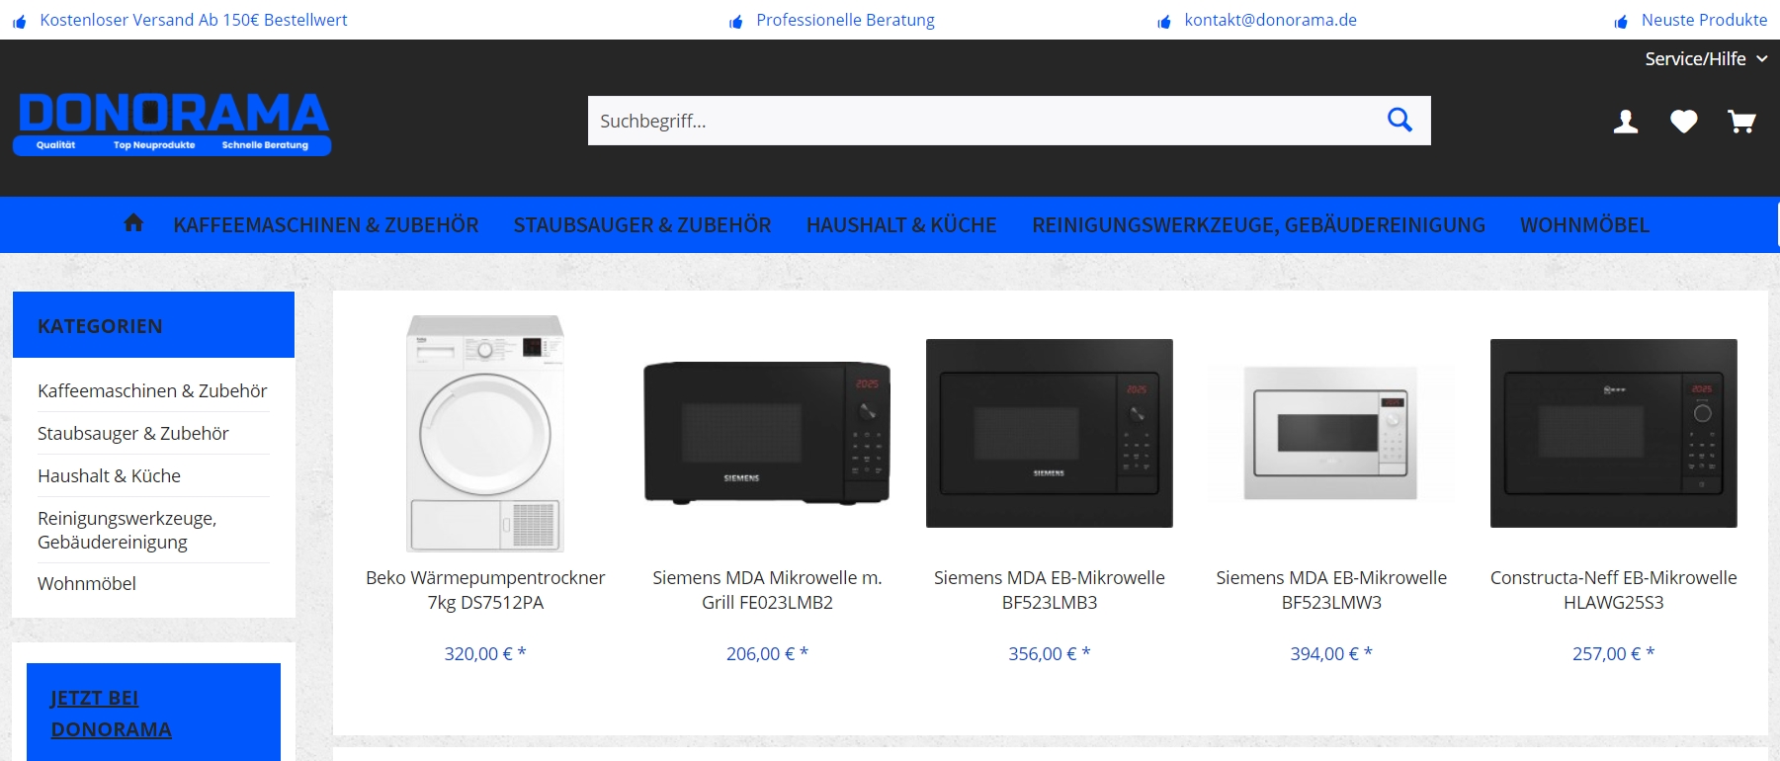
Task: Click the magnifier search icon
Action: [x=1399, y=121]
